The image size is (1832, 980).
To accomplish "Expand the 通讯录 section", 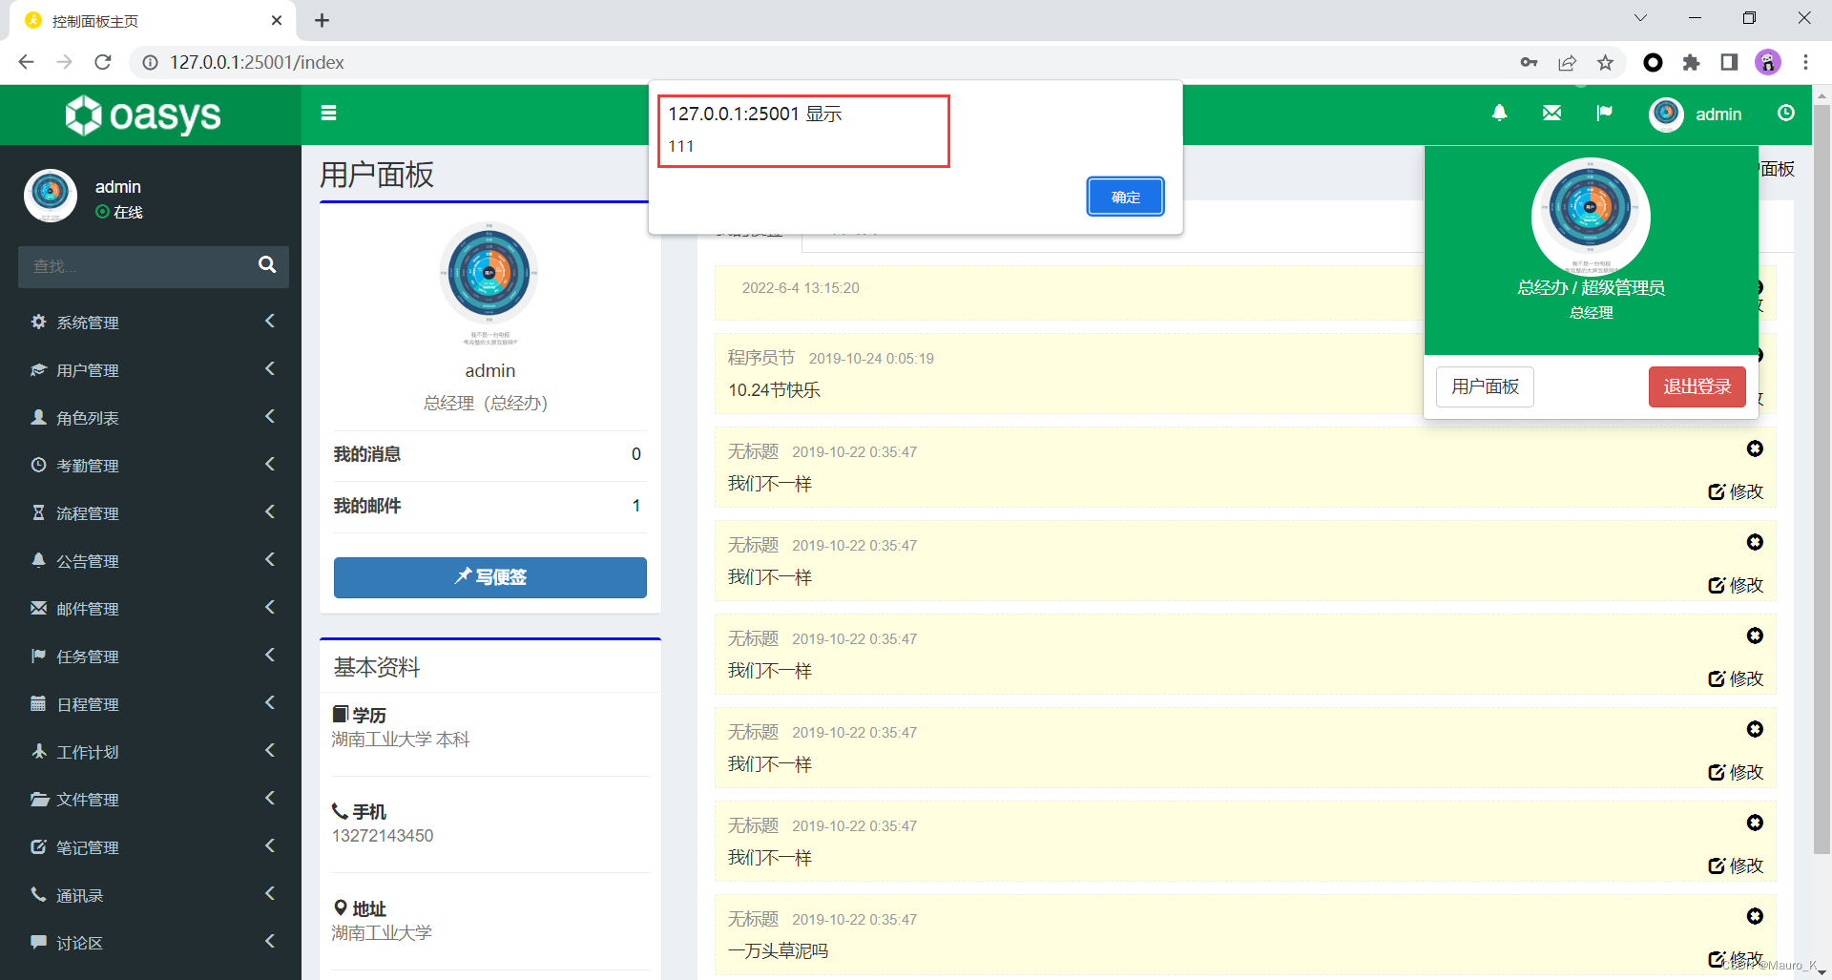I will (269, 894).
